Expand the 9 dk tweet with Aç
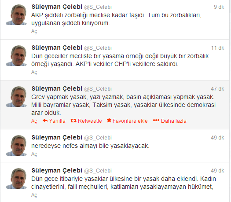Screen dimensions: 231x202 tap(34, 31)
